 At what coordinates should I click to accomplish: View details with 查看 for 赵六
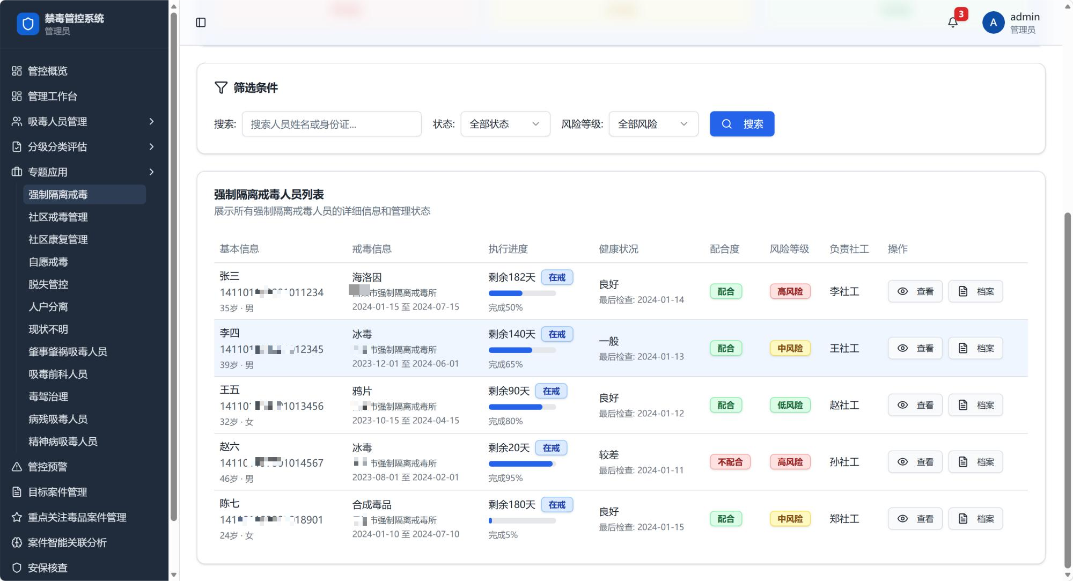(x=915, y=462)
